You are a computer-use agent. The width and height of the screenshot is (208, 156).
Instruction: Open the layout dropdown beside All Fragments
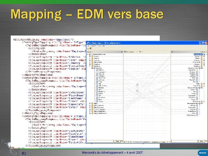coord(141,52)
